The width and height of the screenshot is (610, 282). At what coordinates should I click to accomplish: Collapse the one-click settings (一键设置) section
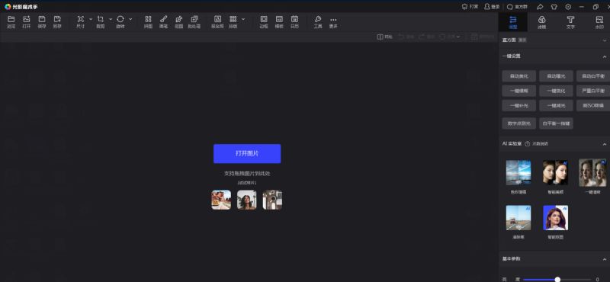click(605, 56)
